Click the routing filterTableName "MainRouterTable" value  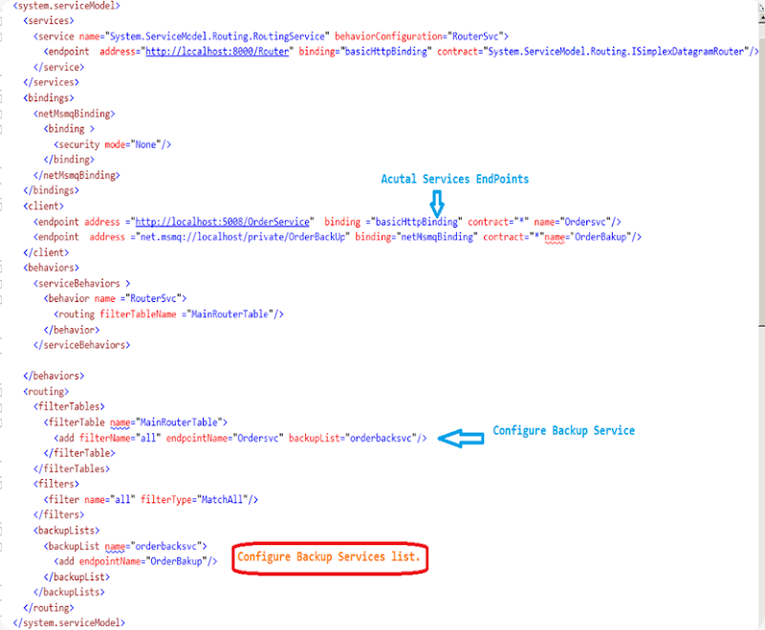(229, 314)
